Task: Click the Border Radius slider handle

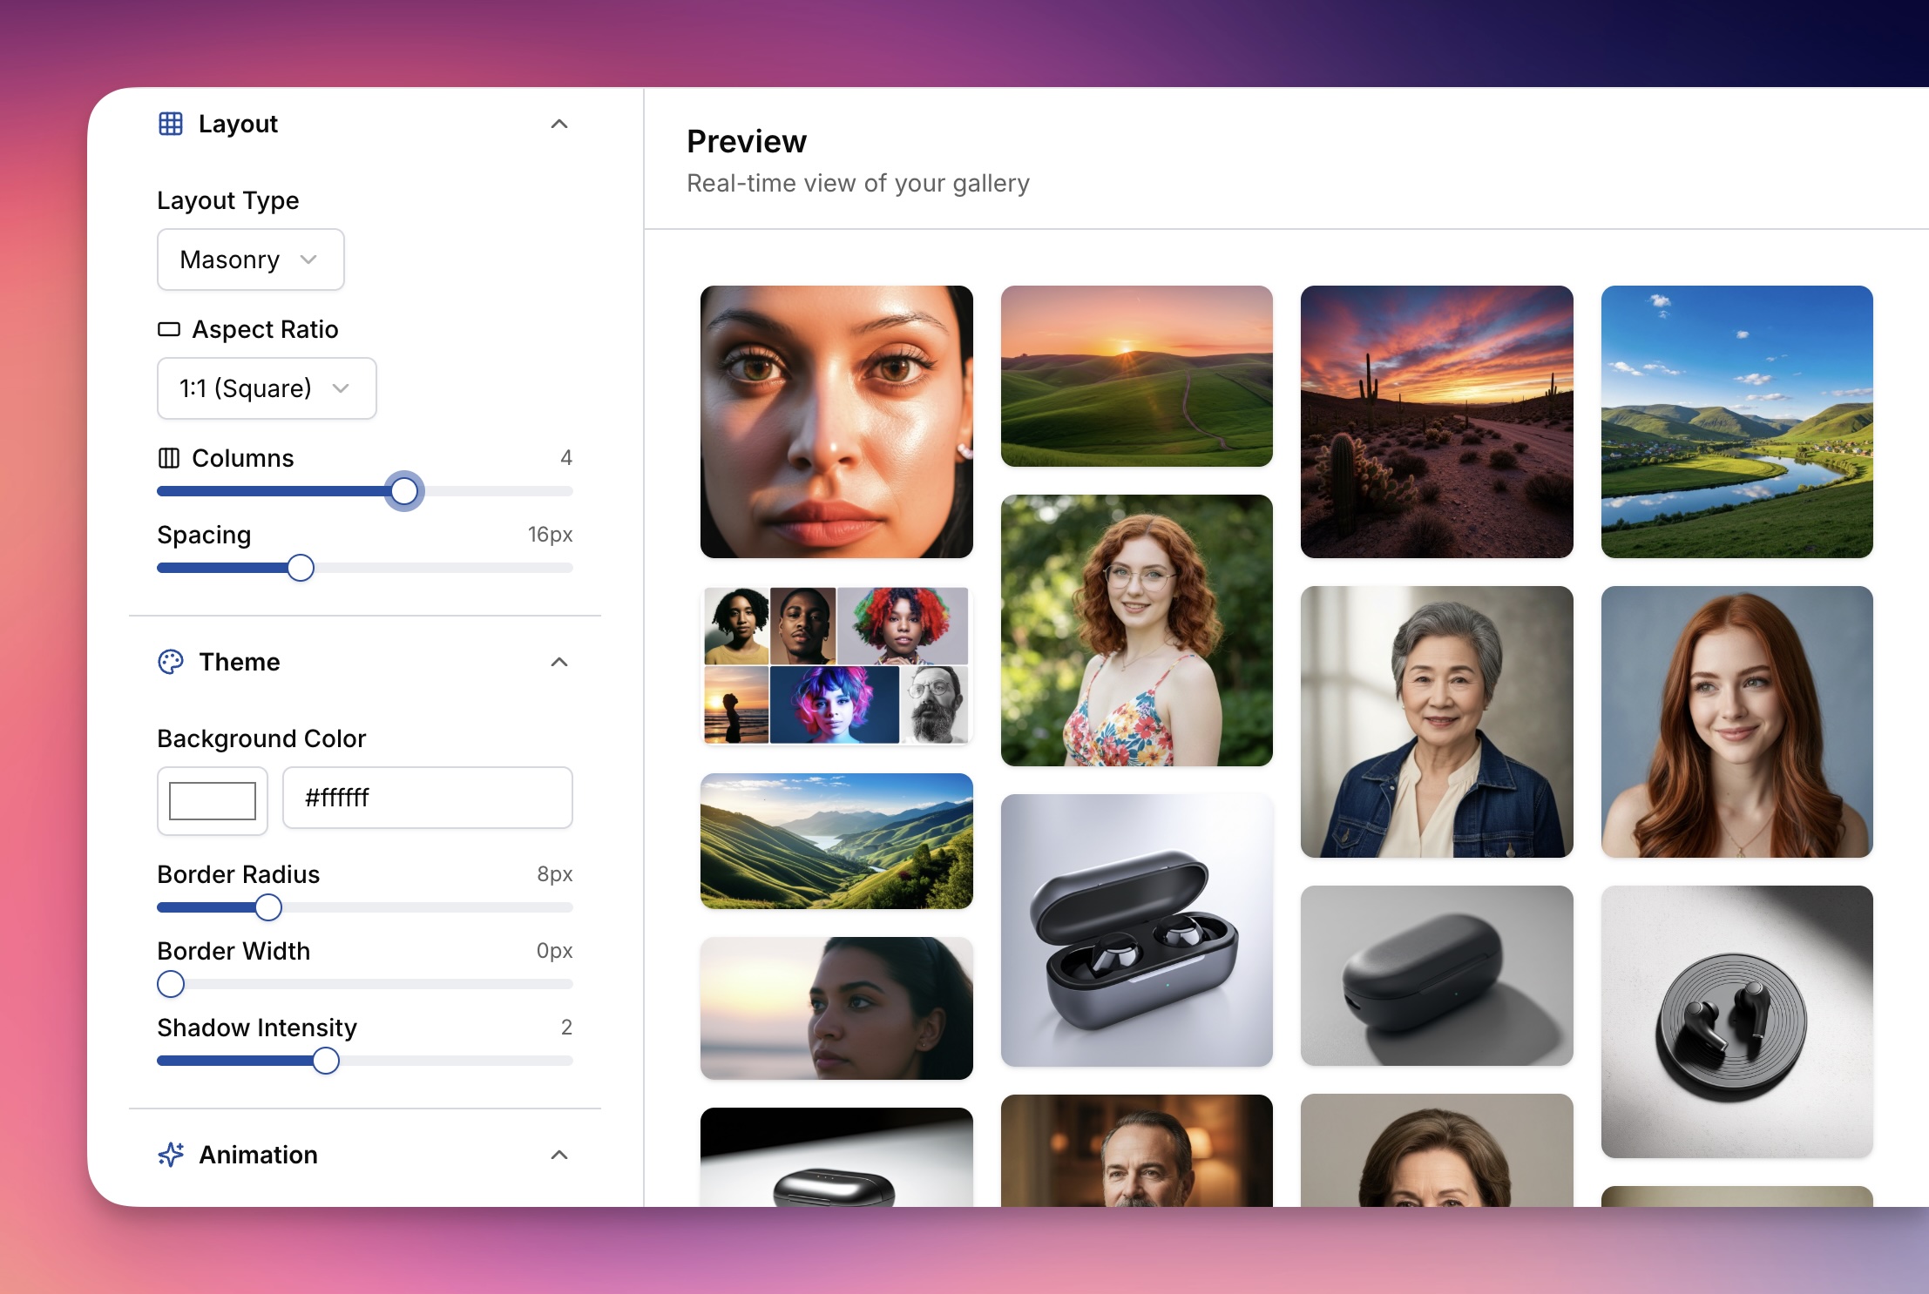Action: coord(268,907)
